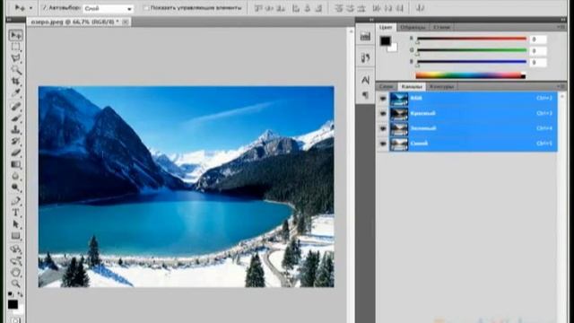Screen dimensions: 574x323
Task: Click the G value input field
Action: 538,51
